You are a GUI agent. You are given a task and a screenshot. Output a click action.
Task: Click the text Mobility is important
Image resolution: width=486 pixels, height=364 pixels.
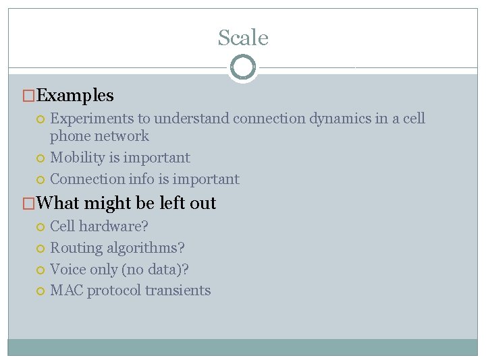tap(120, 158)
